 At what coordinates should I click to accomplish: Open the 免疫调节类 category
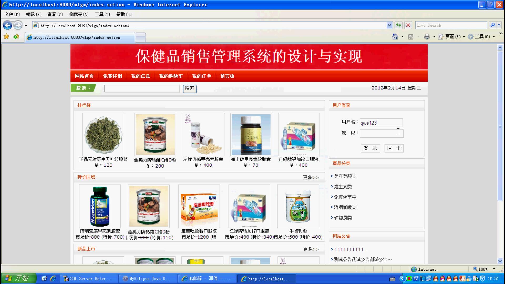tap(345, 197)
